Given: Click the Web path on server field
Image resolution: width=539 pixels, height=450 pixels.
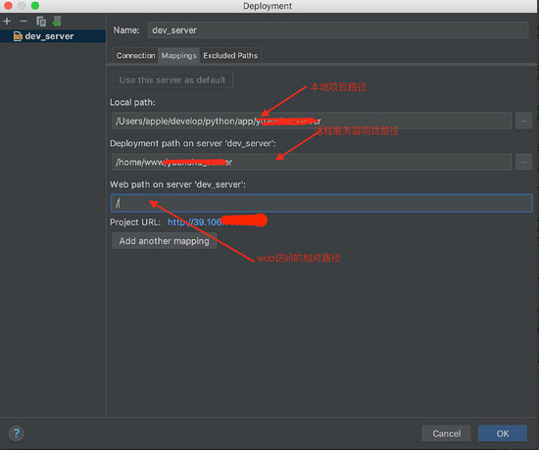Looking at the screenshot, I should pyautogui.click(x=321, y=203).
